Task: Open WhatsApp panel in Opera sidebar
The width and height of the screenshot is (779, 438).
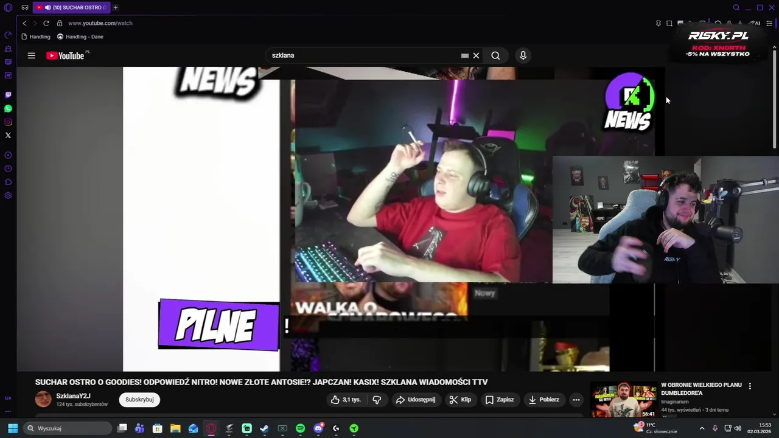Action: tap(8, 108)
